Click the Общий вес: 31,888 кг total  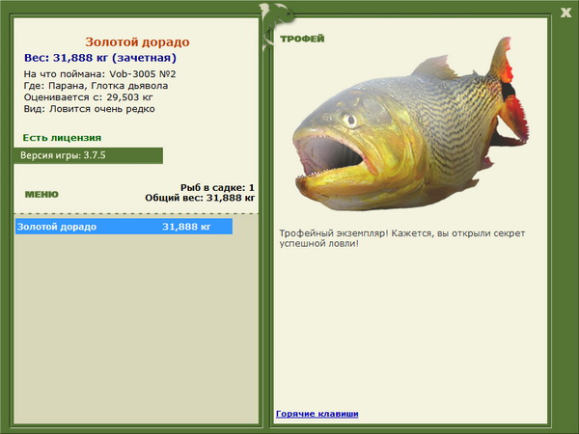(200, 198)
